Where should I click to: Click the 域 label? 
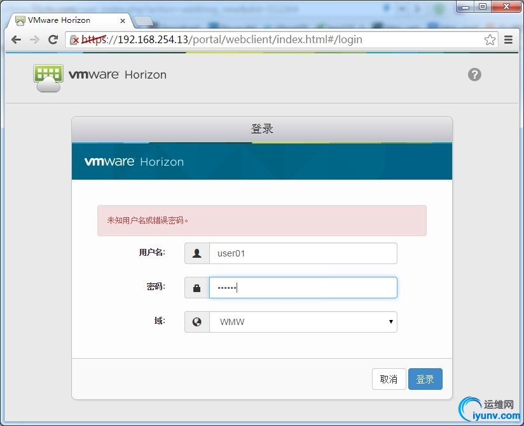[x=160, y=321]
